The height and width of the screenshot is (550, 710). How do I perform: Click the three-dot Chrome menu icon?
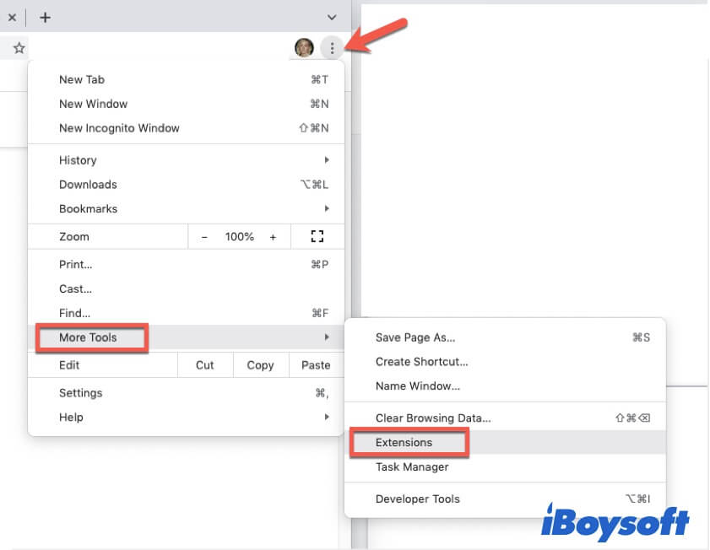pyautogui.click(x=332, y=48)
